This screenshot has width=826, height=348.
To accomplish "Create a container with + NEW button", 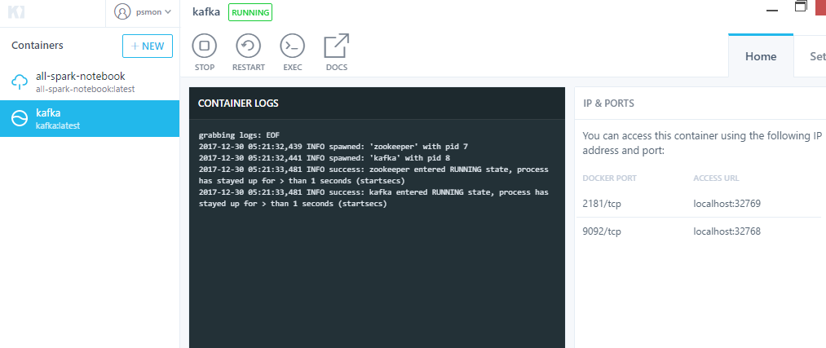I will coord(148,46).
